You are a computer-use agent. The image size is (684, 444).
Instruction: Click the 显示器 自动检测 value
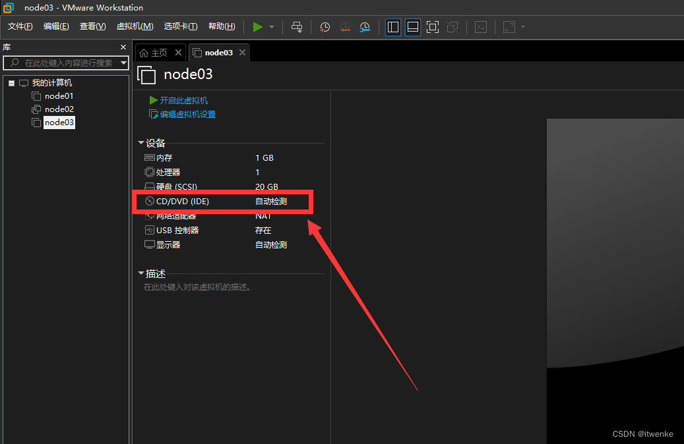[x=271, y=245]
